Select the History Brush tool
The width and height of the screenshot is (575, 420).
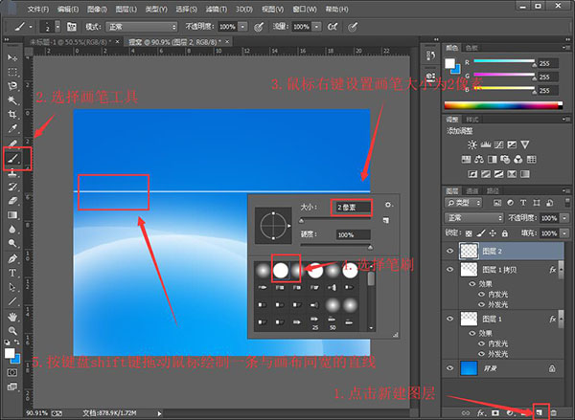12,187
